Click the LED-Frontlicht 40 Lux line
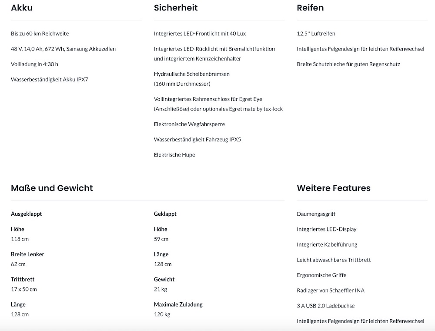 [x=200, y=33]
